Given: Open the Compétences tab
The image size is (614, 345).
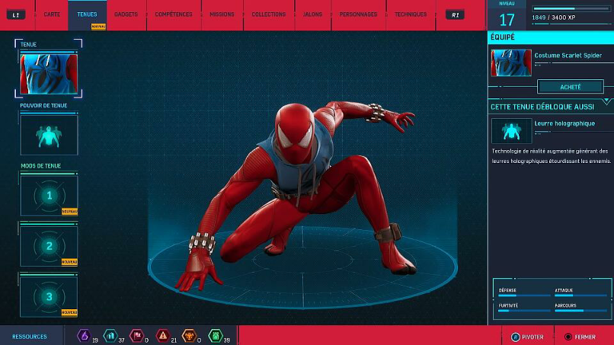Looking at the screenshot, I should [173, 14].
